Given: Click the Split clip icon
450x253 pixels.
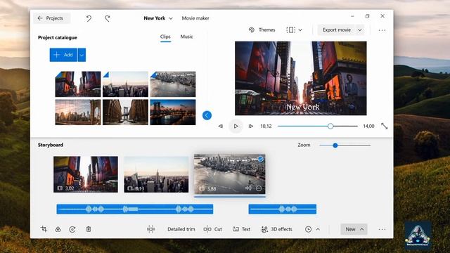Looking at the screenshot, I should [x=150, y=229].
